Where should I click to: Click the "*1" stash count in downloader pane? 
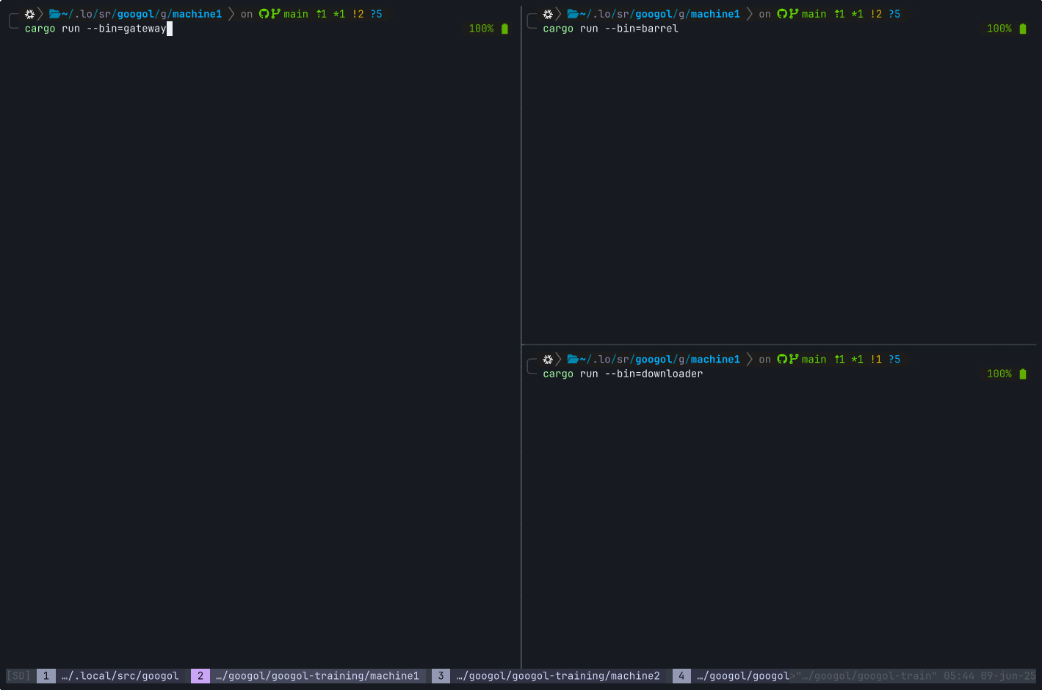coord(857,359)
